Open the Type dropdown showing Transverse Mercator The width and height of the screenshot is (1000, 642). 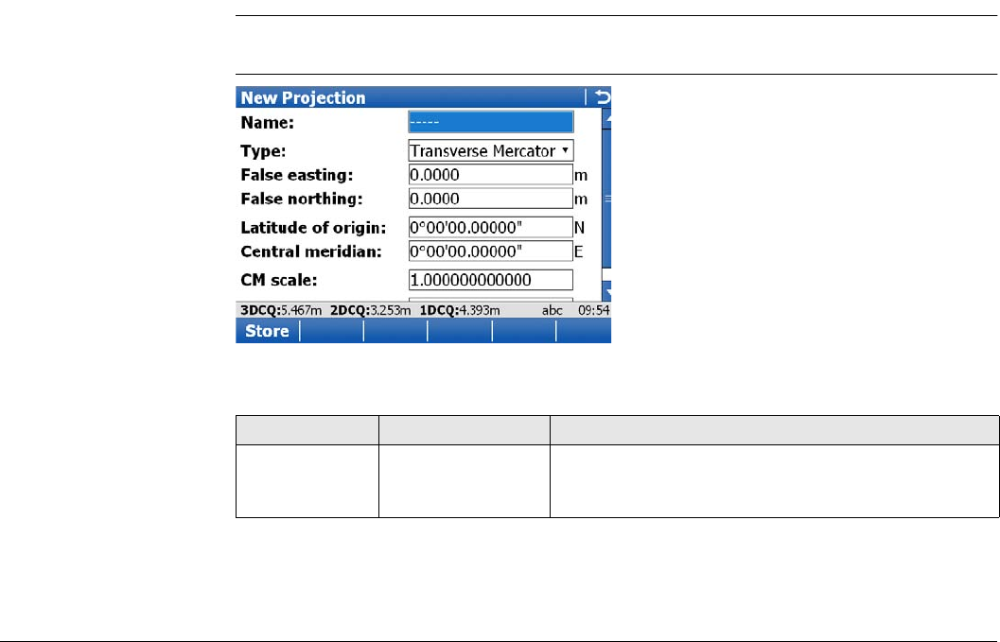click(x=490, y=150)
